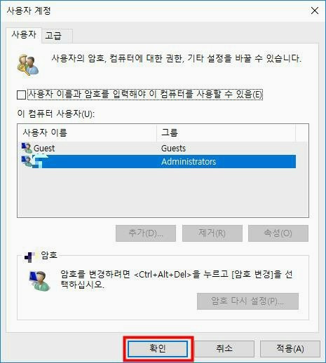
Task: Enable 사용자 이름과 암호를 입력해야 checkbox
Action: tap(21, 95)
